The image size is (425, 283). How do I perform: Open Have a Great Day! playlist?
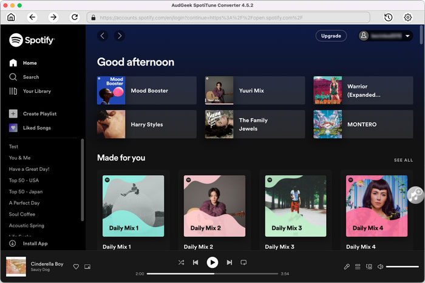point(29,169)
